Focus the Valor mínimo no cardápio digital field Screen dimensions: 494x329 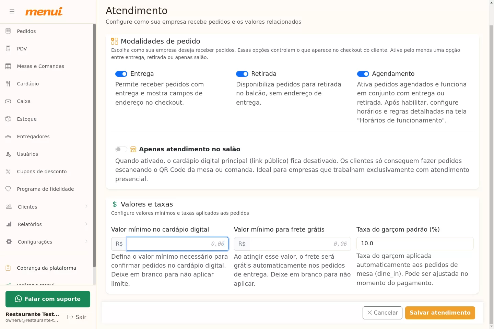[178, 244]
